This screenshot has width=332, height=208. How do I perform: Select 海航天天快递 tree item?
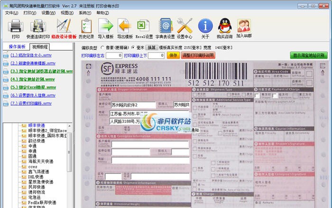pos(41,162)
